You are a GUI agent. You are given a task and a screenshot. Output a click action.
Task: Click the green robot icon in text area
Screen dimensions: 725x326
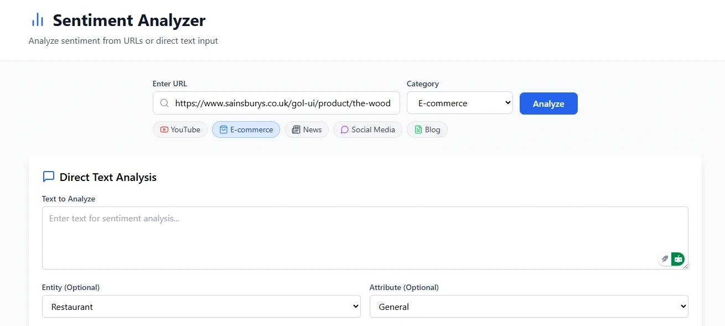click(x=678, y=258)
